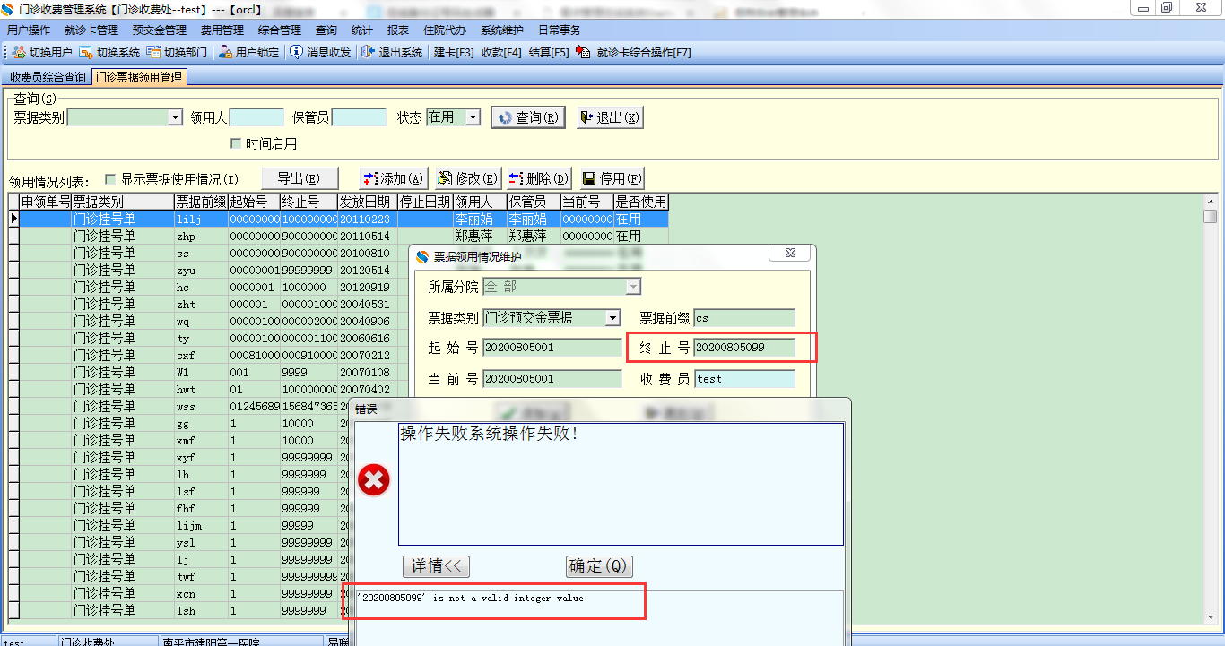Open the 就诊卡管理 menu
Screen dimensions: 1225x646
91,30
